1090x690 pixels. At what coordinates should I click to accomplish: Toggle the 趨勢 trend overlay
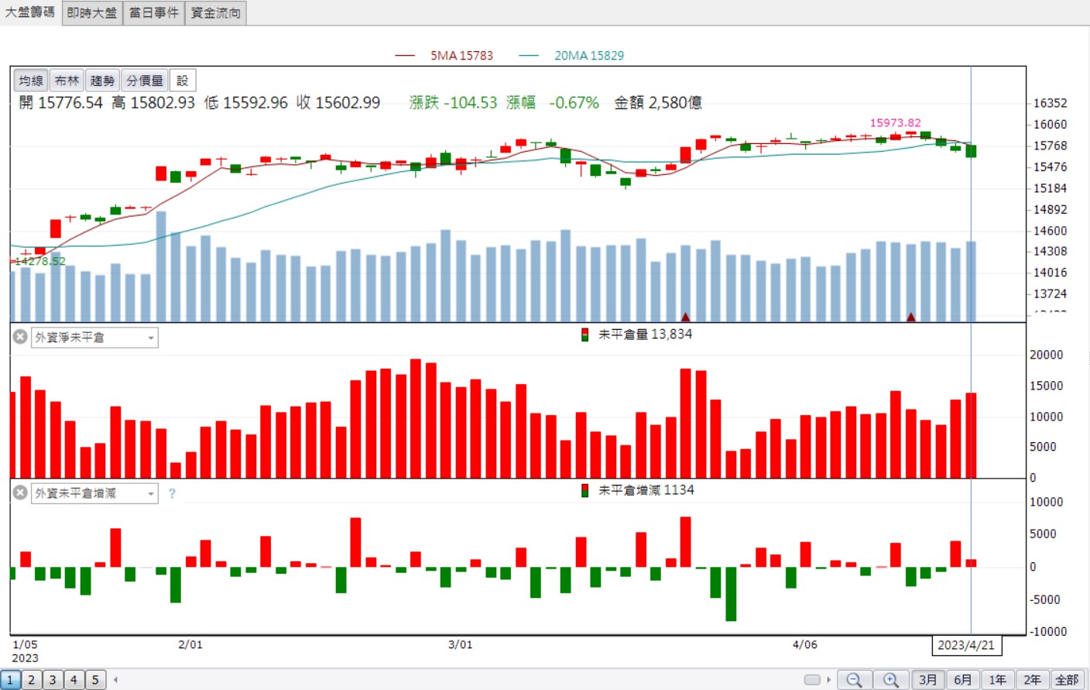[x=102, y=81]
